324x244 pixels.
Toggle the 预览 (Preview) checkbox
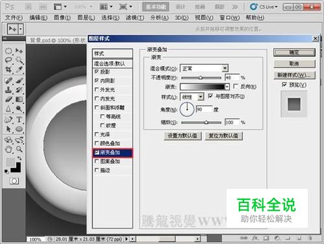pos(284,84)
